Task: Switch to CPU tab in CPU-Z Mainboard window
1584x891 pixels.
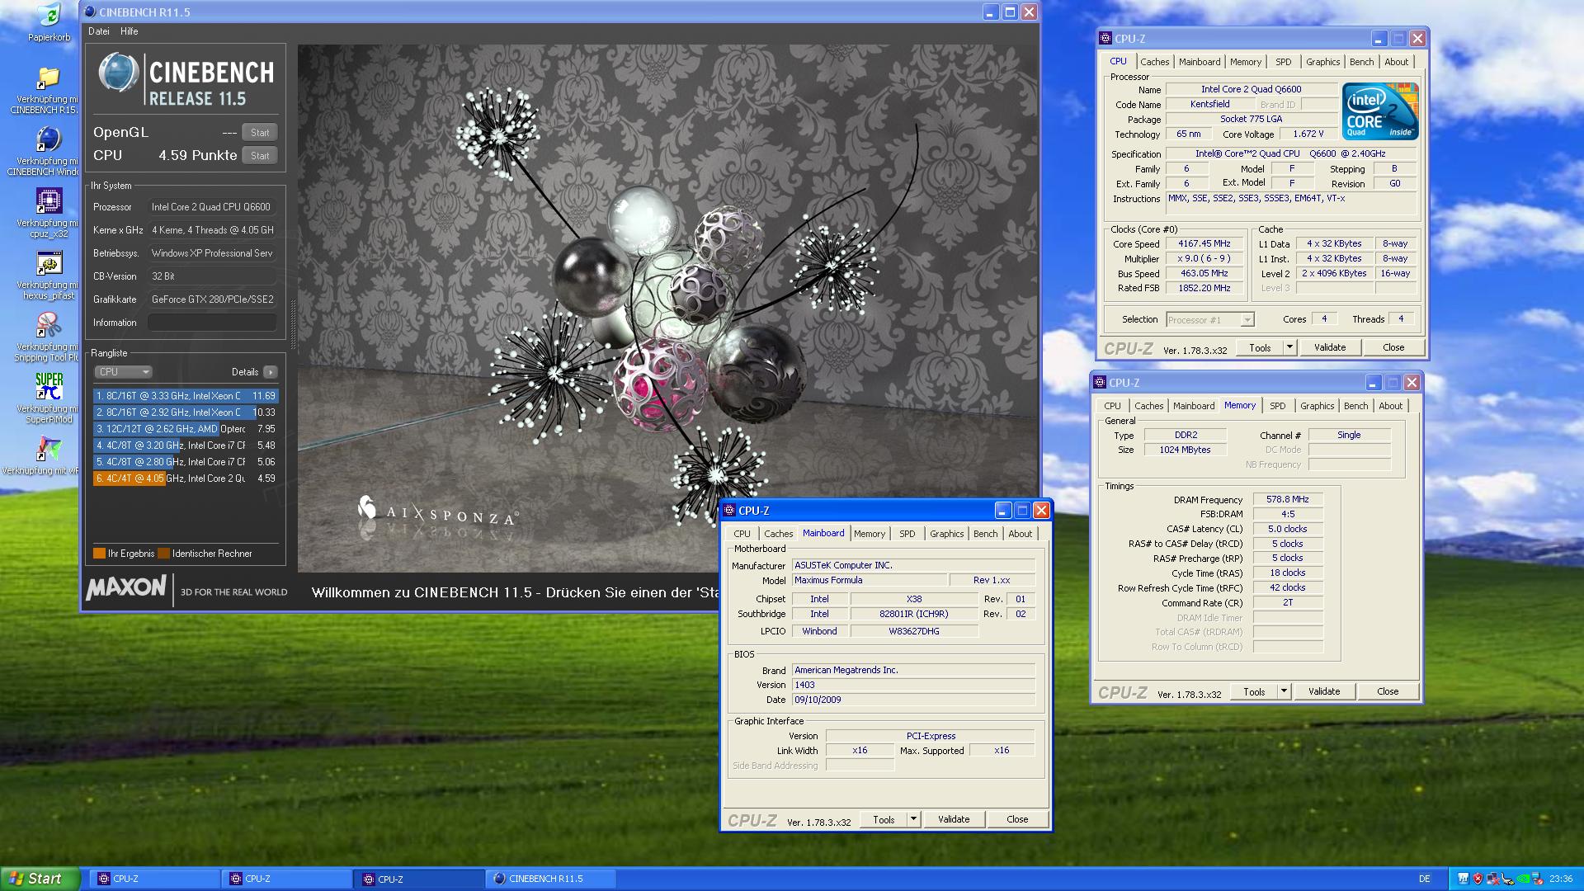Action: (x=742, y=534)
